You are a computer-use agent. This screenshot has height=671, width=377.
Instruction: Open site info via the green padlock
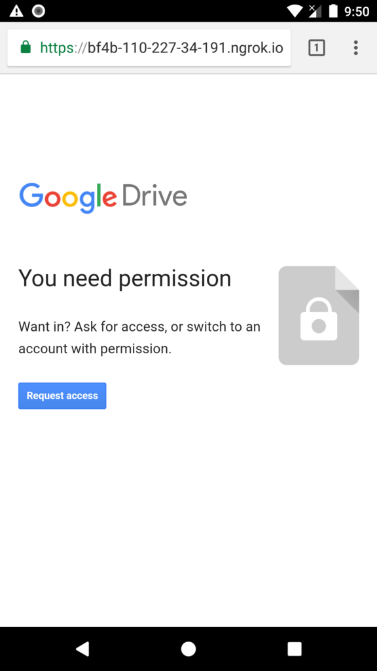[x=26, y=47]
